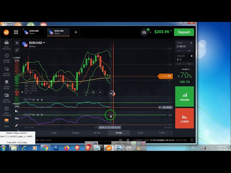
Task: Select the 1 day timeframe
Action: 54,133
